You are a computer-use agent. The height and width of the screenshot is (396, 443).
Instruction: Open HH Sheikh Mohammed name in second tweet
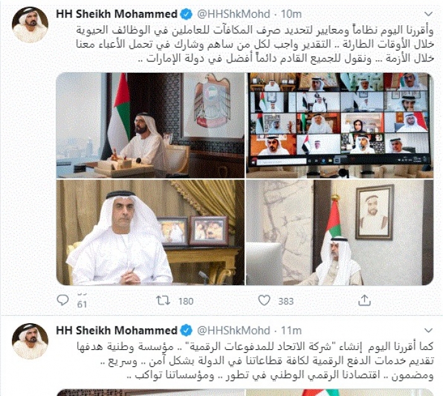(116, 330)
